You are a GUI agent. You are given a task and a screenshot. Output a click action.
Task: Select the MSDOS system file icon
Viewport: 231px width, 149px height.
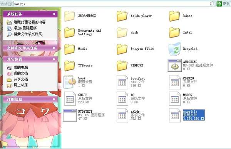(x=175, y=99)
